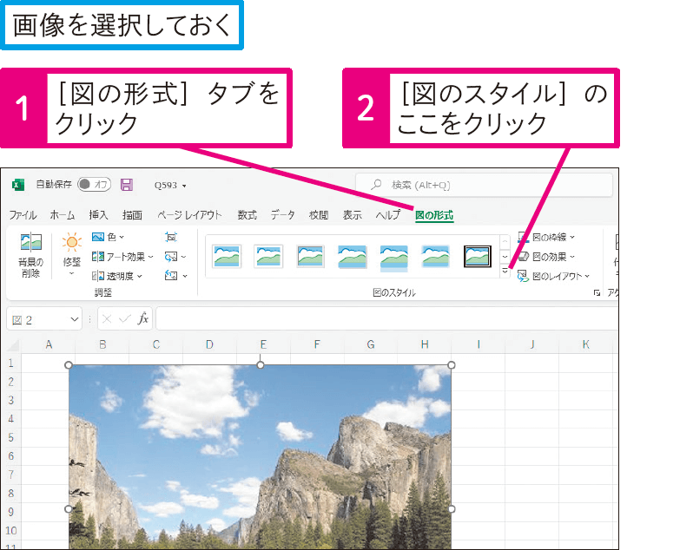The width and height of the screenshot is (680, 550).
Task: Select the 図の形式 tab
Action: [x=434, y=215]
